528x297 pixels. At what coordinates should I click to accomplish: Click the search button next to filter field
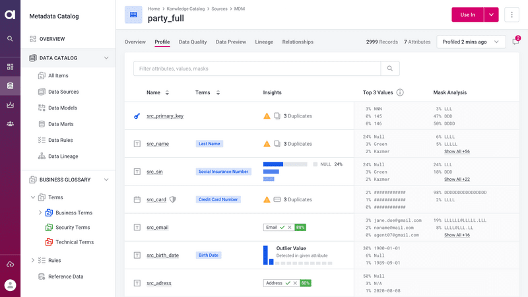coord(390,69)
